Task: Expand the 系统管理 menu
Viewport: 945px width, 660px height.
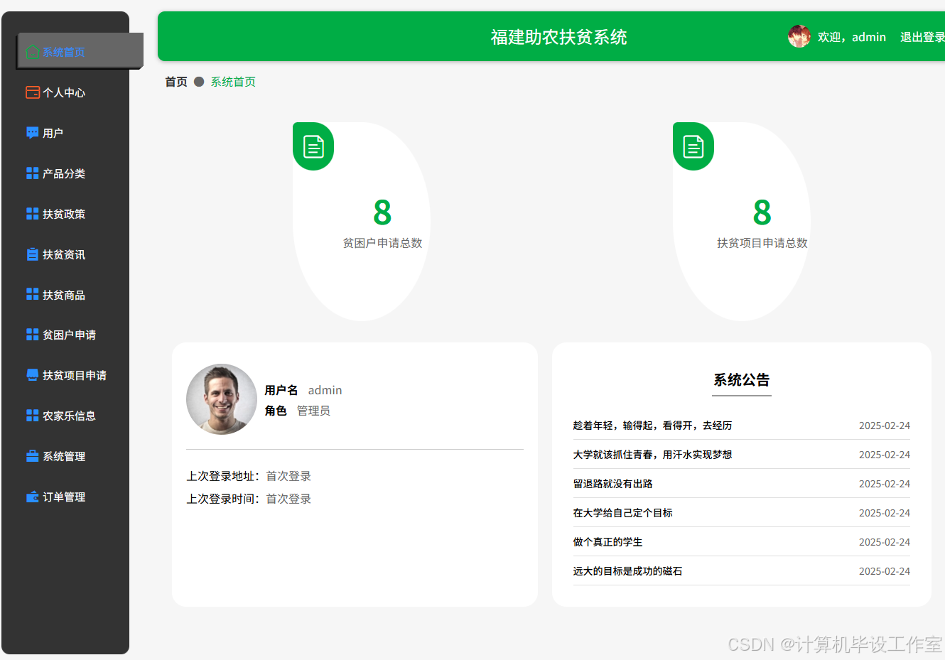Action: (65, 456)
